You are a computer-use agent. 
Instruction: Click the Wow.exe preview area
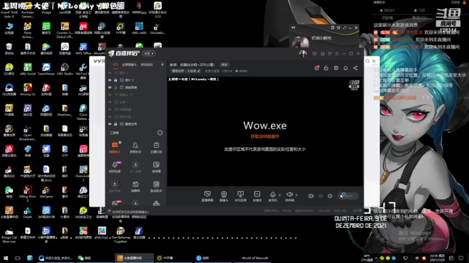pos(265,131)
